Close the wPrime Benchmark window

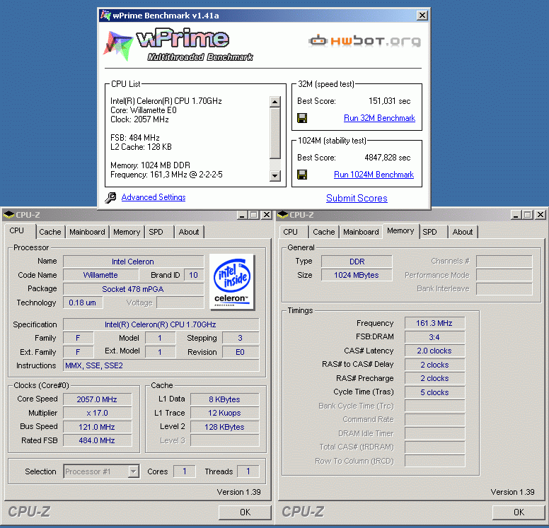(422, 16)
